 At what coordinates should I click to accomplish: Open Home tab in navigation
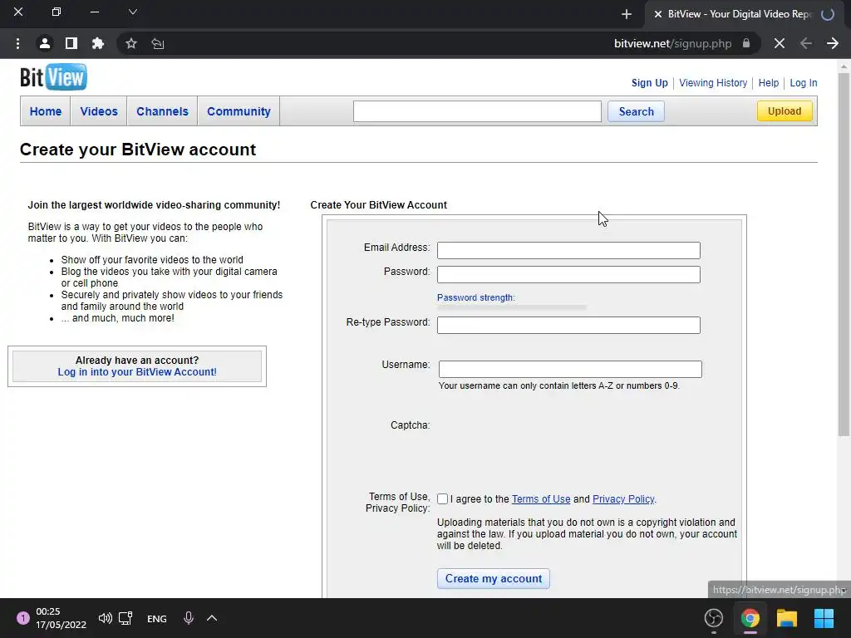click(x=46, y=111)
